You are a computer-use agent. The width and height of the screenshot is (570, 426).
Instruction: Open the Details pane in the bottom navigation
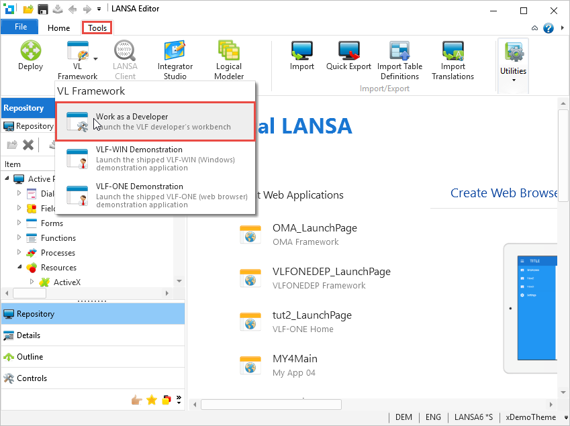[x=93, y=335]
